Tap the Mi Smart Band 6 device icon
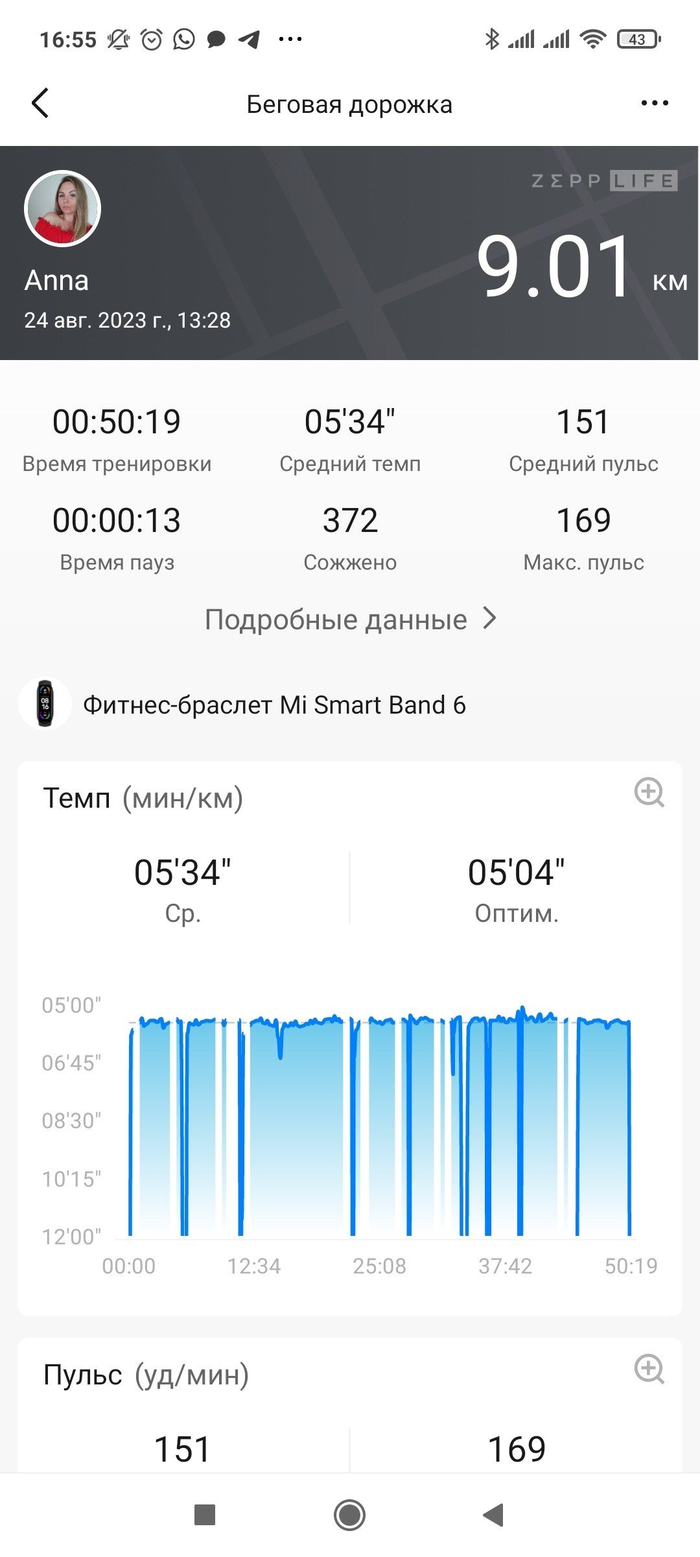Screen dimensions: 700x1557 tap(45, 704)
